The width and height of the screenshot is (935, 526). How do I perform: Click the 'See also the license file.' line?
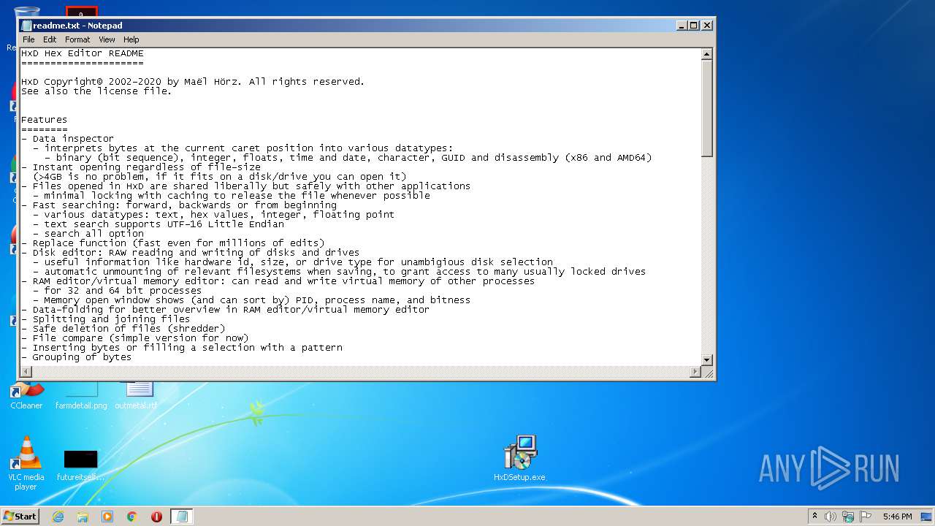coord(96,91)
